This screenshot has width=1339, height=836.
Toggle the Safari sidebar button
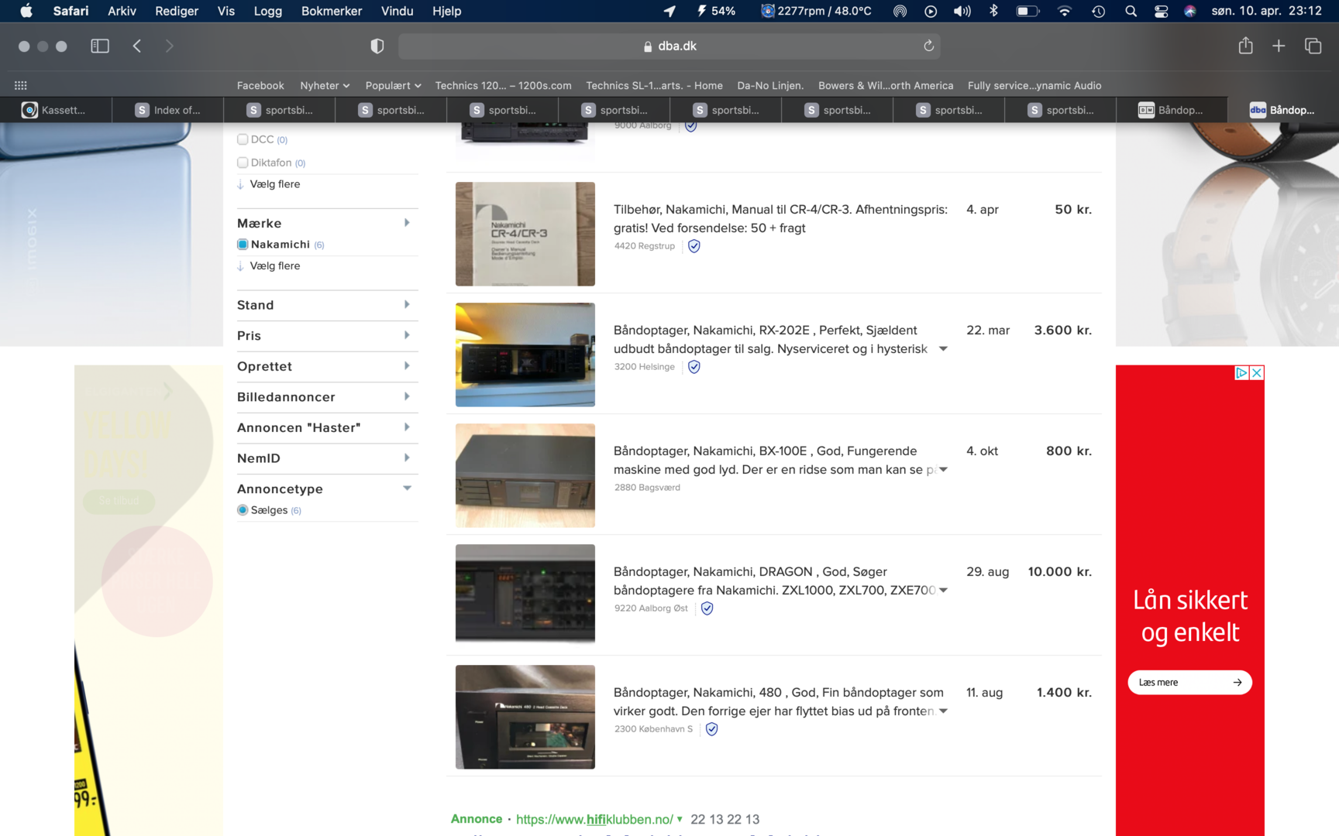coord(100,46)
